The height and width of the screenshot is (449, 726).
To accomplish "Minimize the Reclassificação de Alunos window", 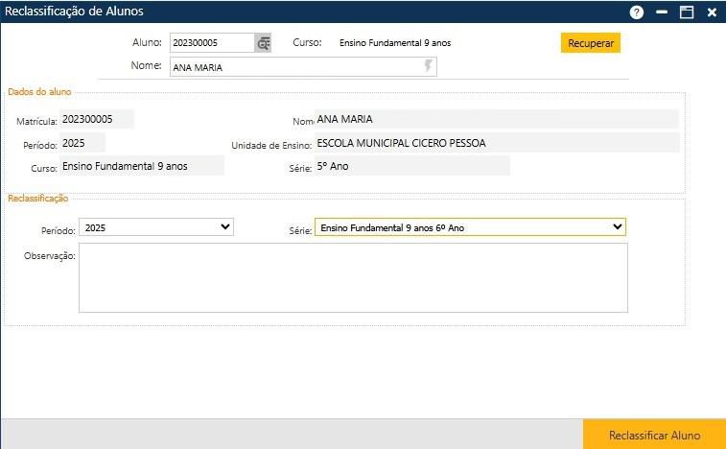I will tap(662, 12).
